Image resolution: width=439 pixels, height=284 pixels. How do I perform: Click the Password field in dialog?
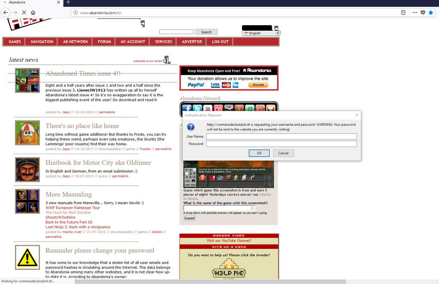coord(281,144)
